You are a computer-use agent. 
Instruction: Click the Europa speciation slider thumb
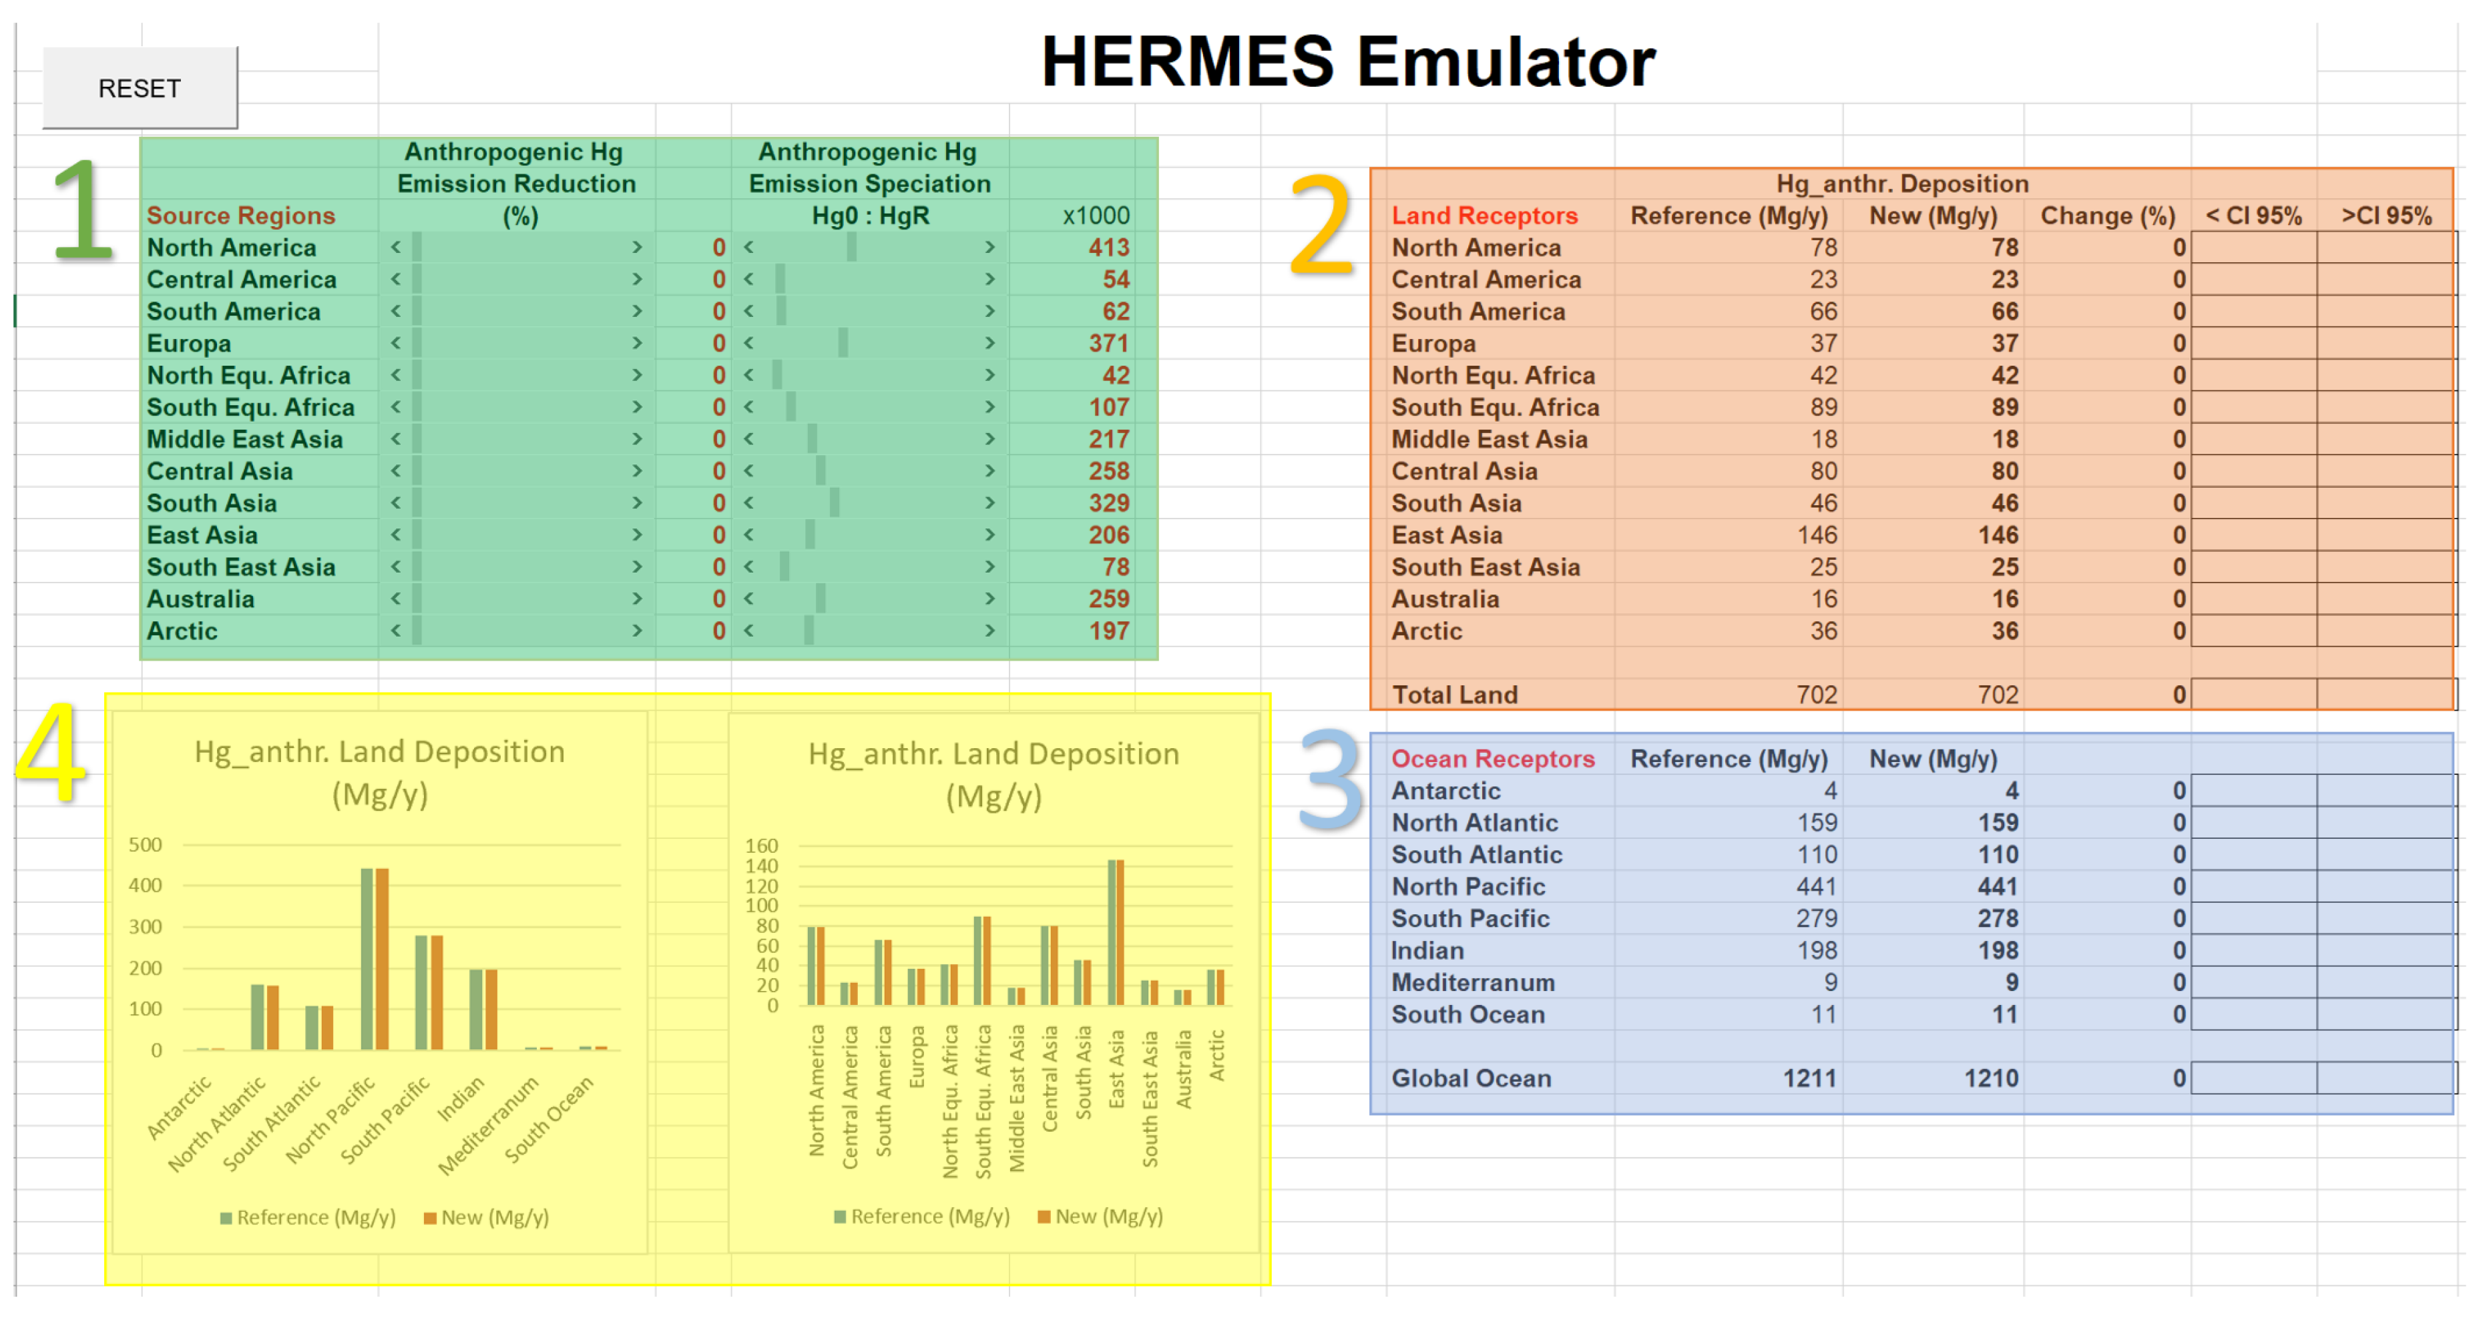click(843, 343)
